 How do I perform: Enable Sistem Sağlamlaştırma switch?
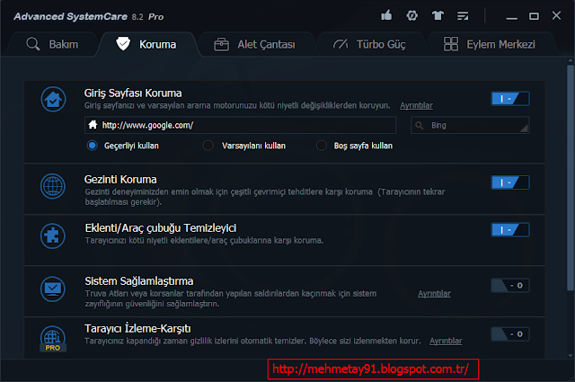coord(510,286)
